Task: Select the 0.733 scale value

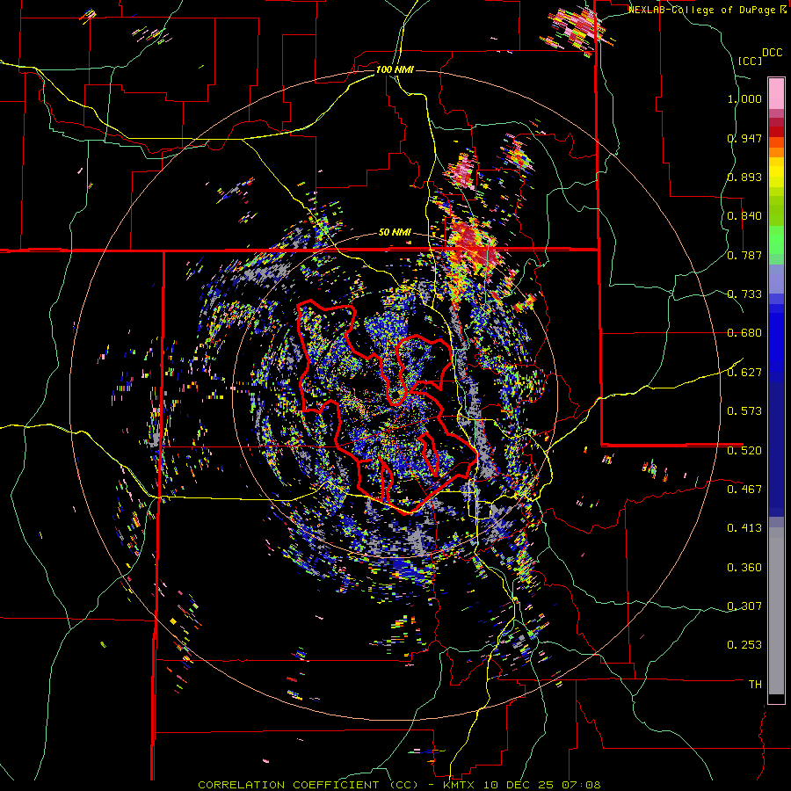Action: 744,294
